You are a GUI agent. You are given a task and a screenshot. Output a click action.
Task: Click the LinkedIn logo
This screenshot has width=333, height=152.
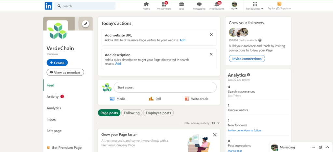(x=48, y=6)
